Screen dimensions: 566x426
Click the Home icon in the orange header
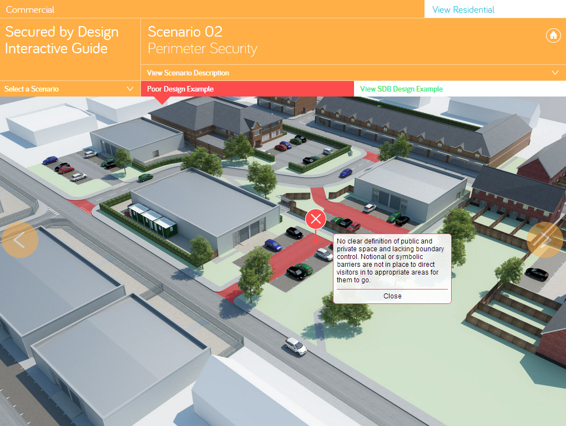coord(553,35)
